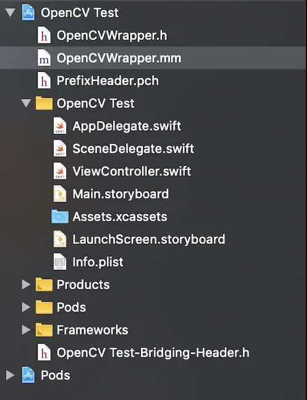307x400 pixels.
Task: Expand the Products folder
Action: (26, 284)
